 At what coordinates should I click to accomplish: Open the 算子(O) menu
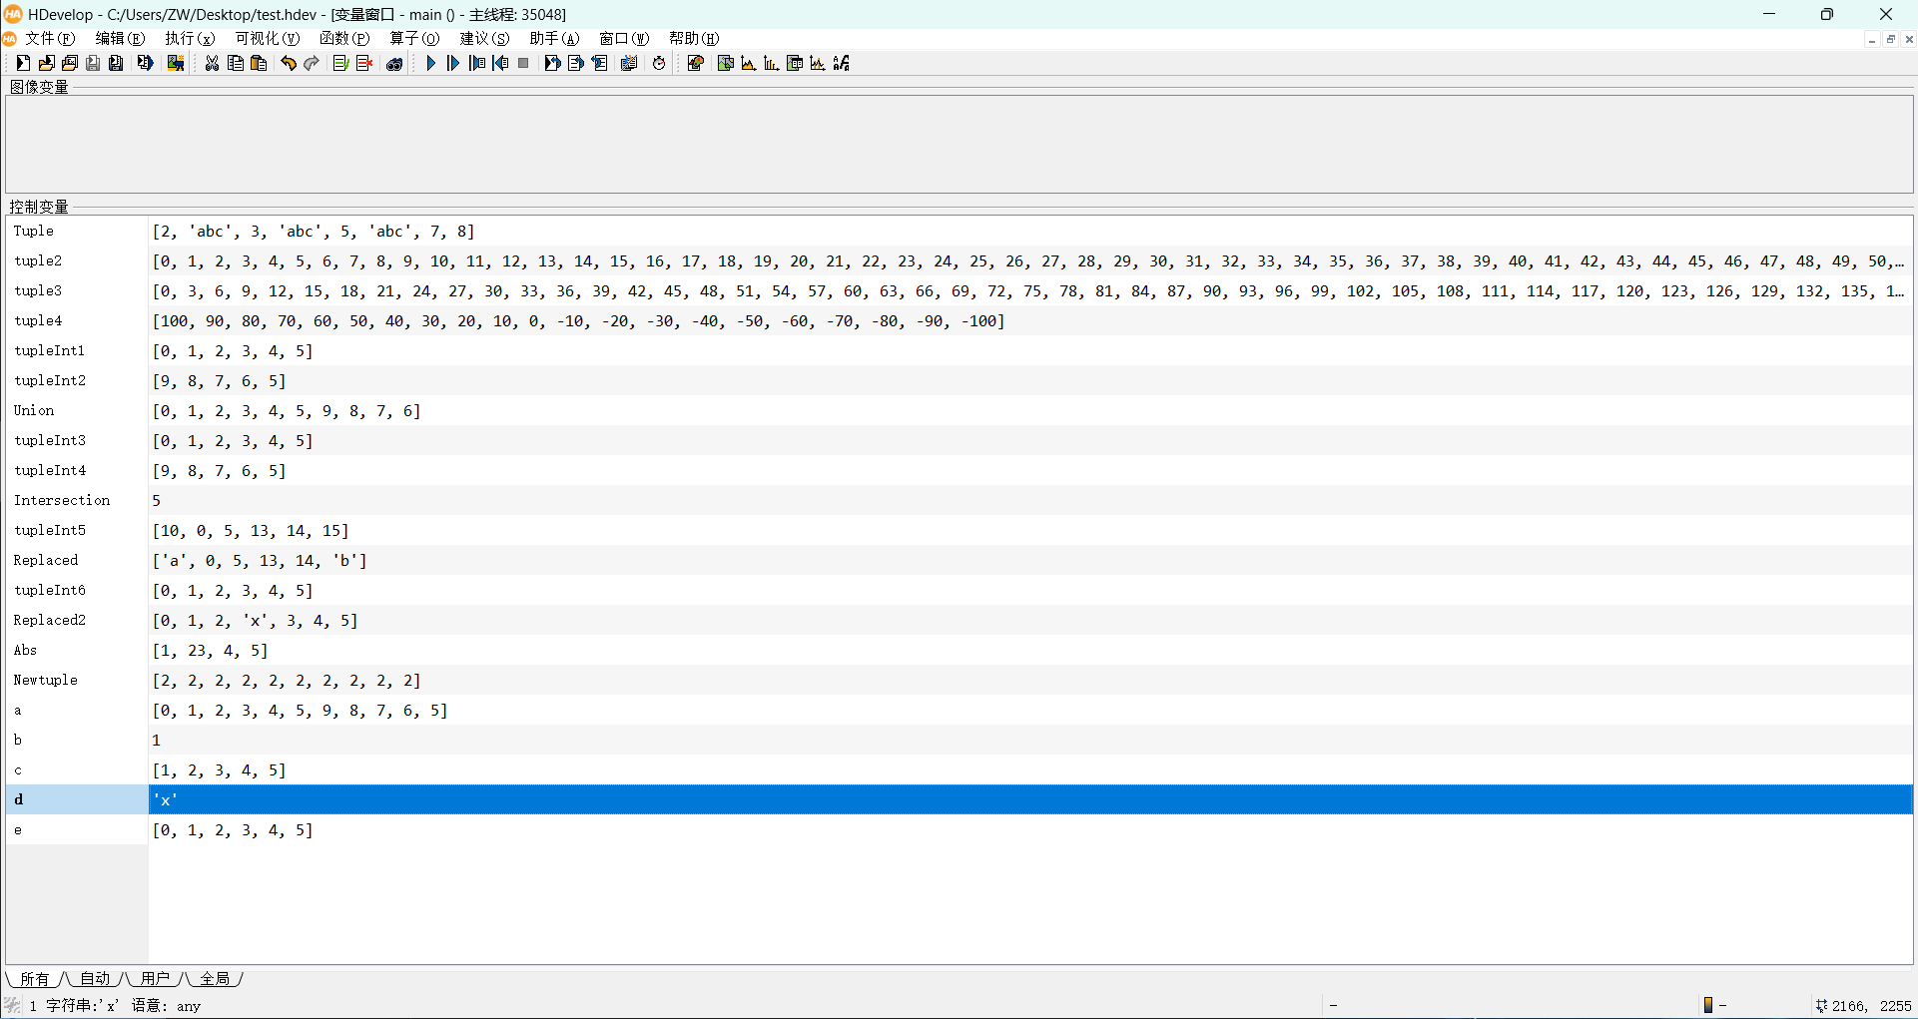click(x=413, y=38)
